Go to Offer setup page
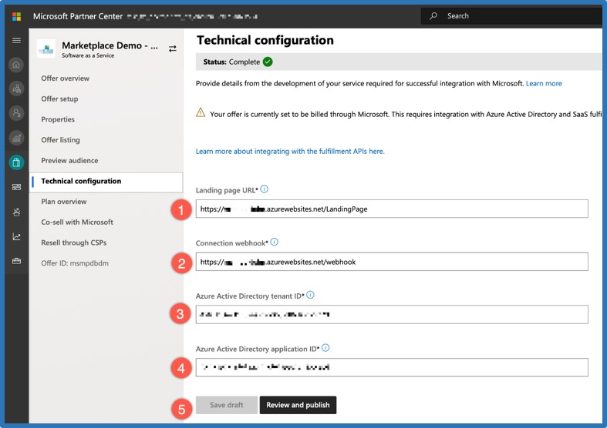 click(x=59, y=99)
